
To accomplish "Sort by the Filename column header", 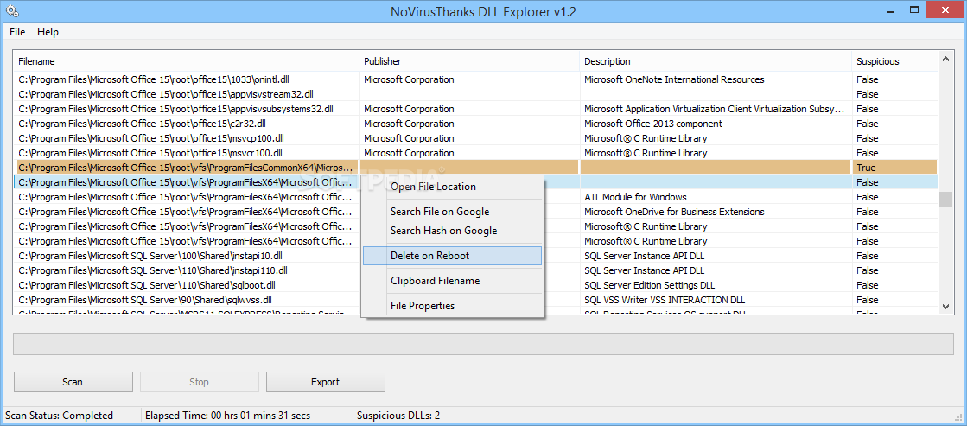I will tap(187, 61).
